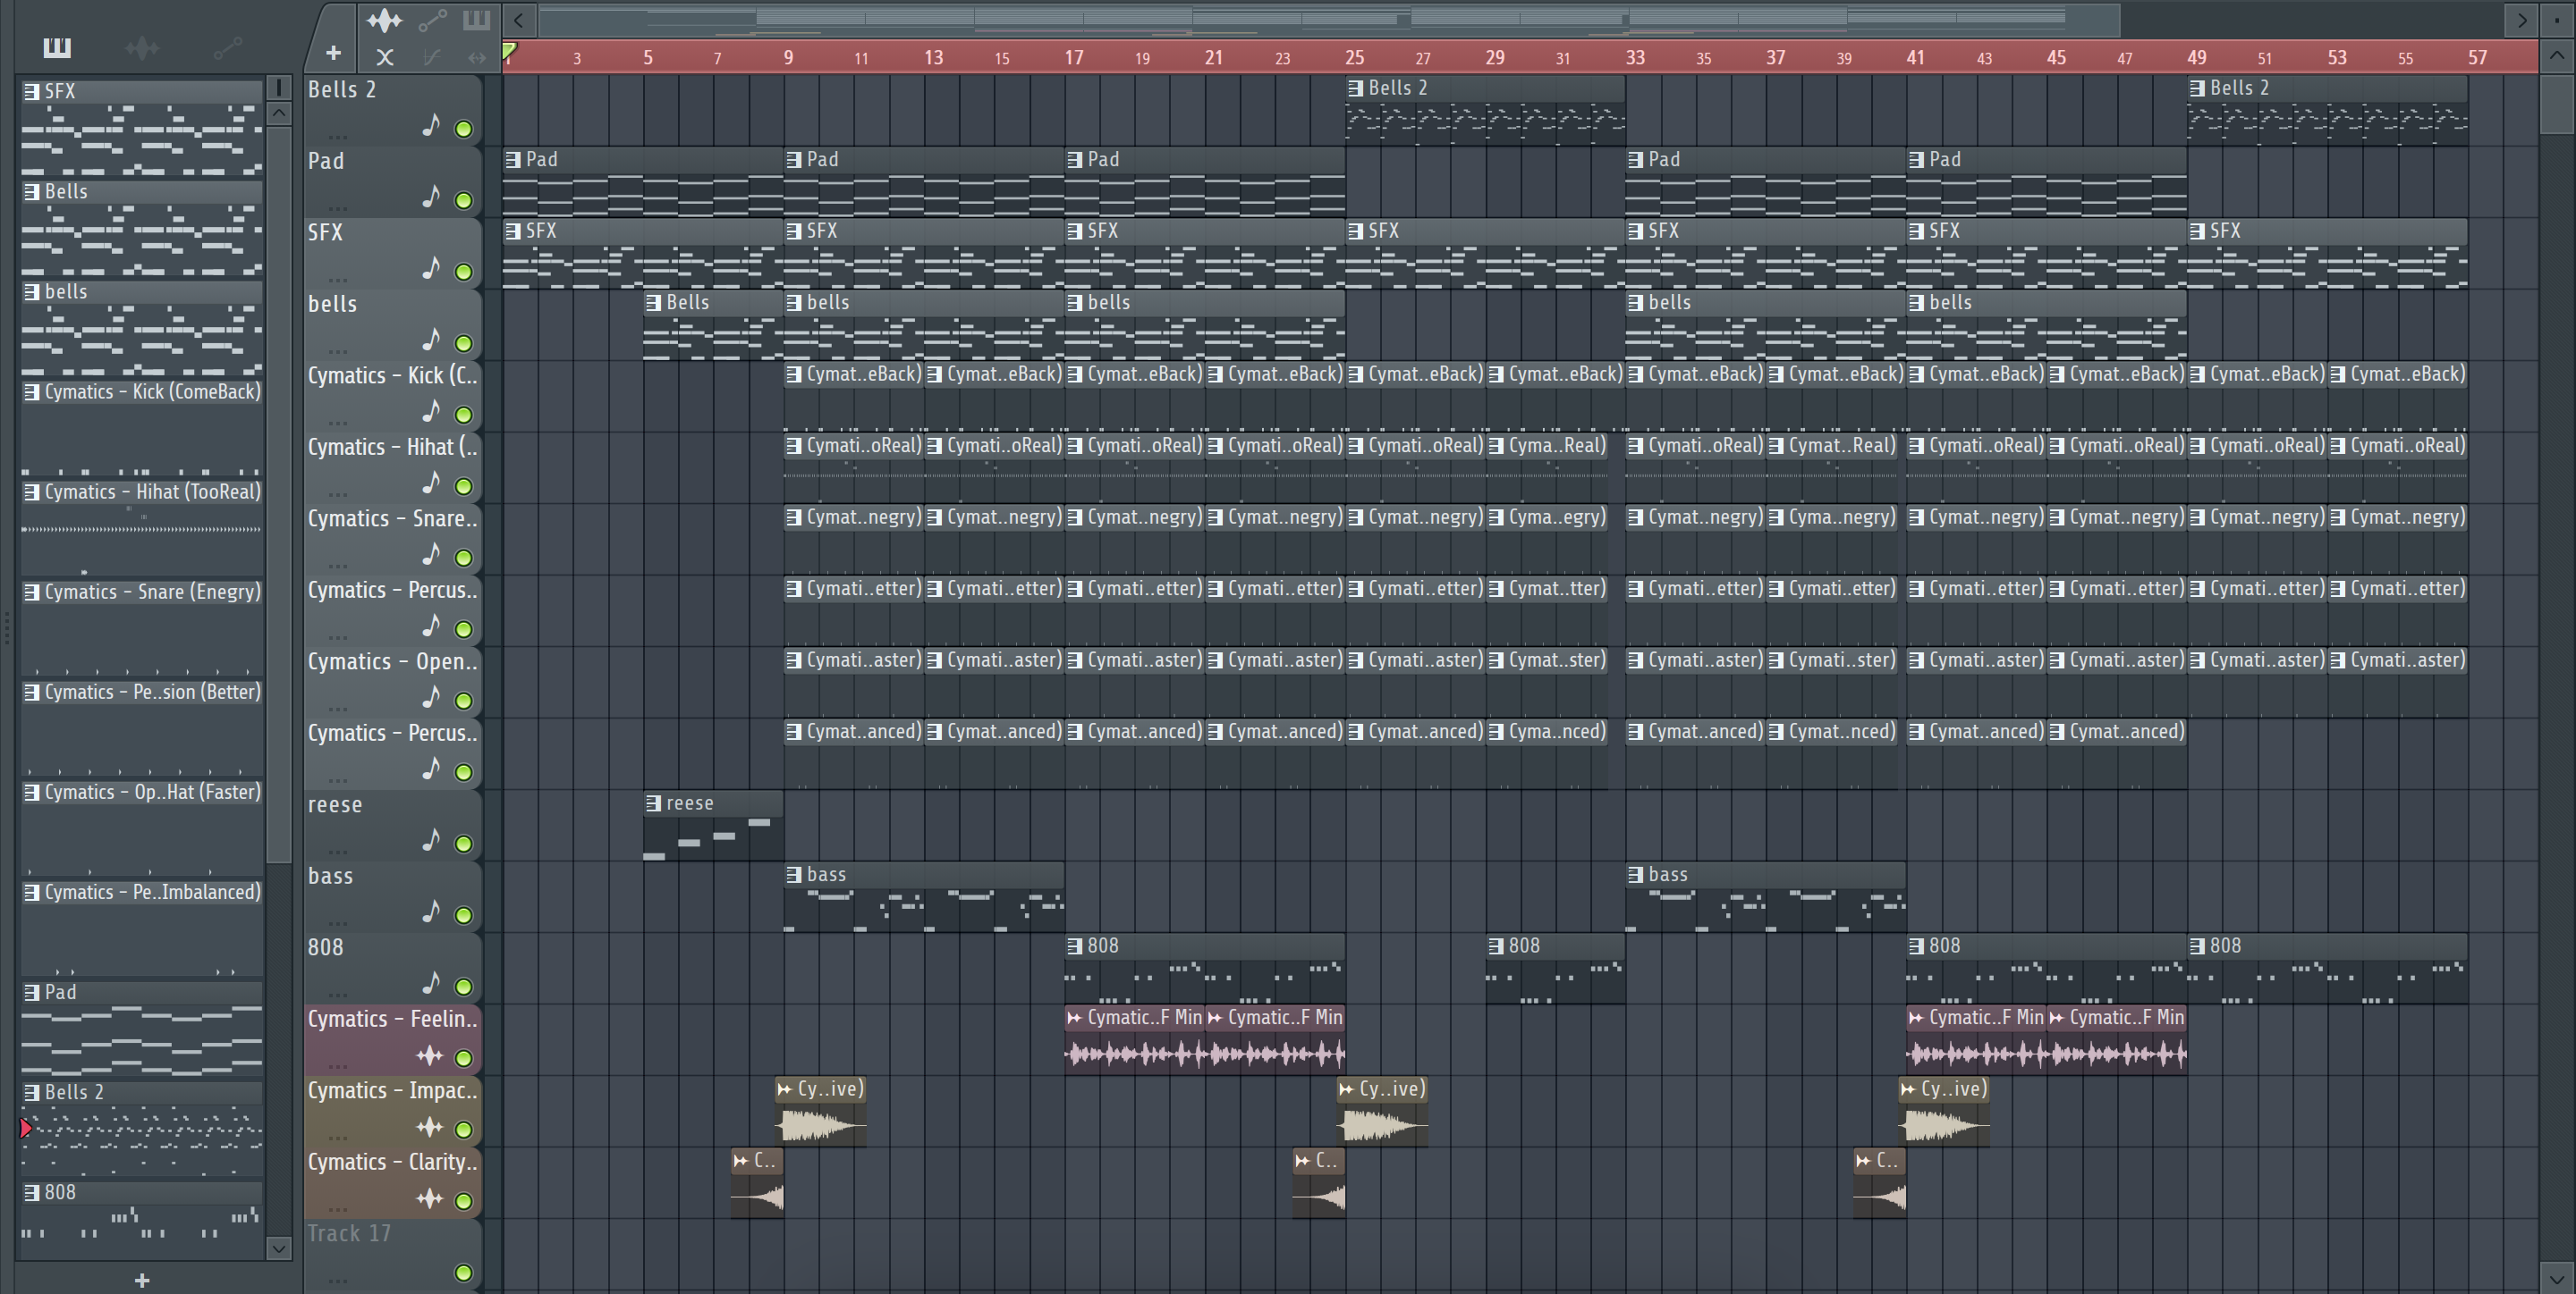The width and height of the screenshot is (2576, 1294).
Task: Click audio clip icon of first Cy..ive) clip
Action: (785, 1089)
